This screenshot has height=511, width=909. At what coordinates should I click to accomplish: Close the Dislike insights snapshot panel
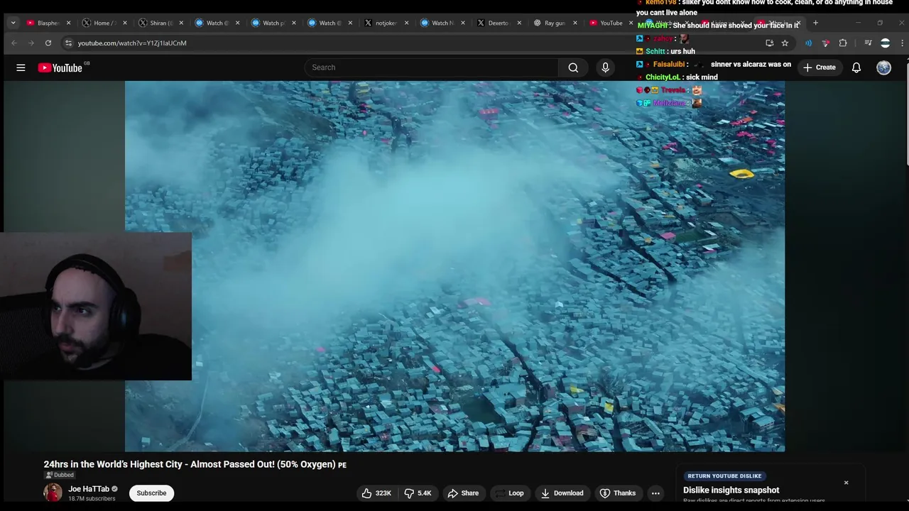846,483
